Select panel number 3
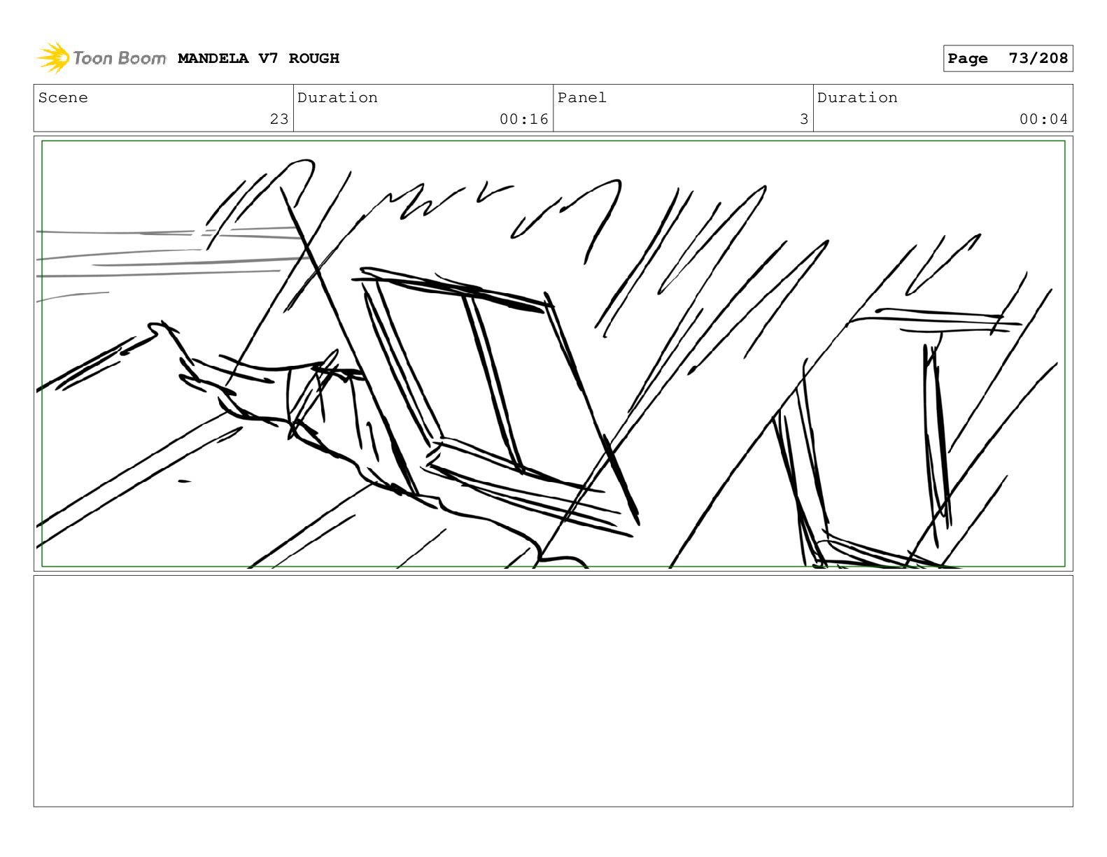 click(x=804, y=119)
